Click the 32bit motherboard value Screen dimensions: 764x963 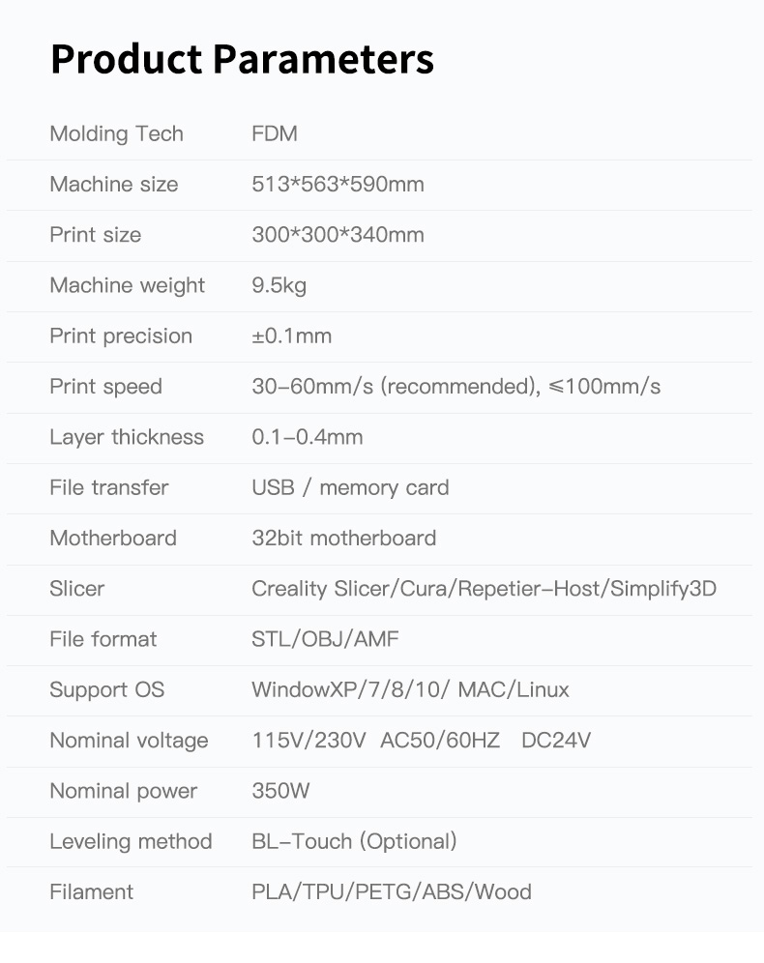(344, 538)
